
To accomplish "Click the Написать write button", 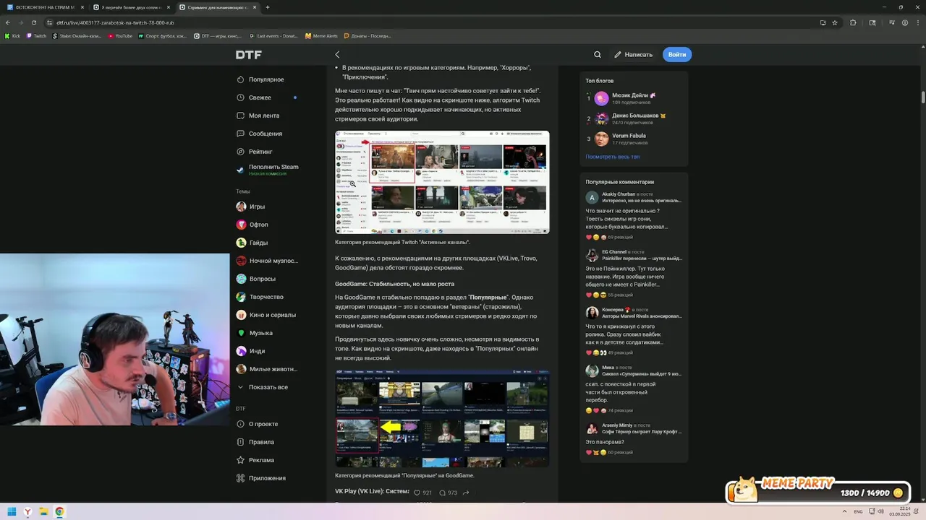I will coord(634,55).
